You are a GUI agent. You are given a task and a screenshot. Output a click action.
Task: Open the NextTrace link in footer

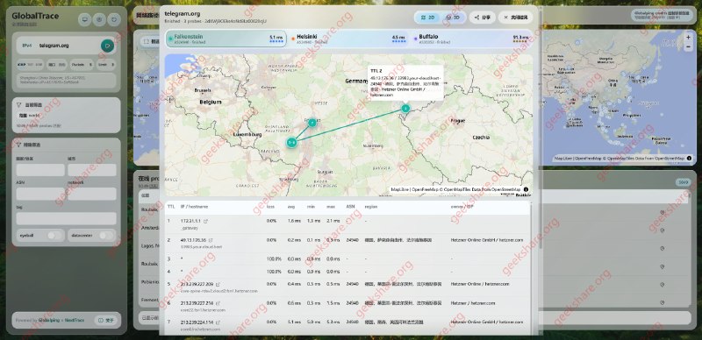[75, 321]
